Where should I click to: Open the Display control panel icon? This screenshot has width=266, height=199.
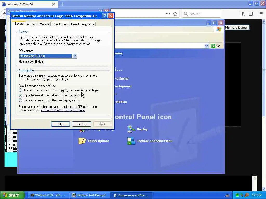coord(137,129)
